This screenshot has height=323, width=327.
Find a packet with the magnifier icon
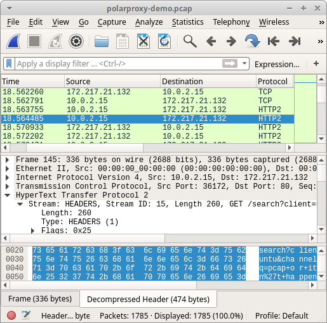coord(190,41)
